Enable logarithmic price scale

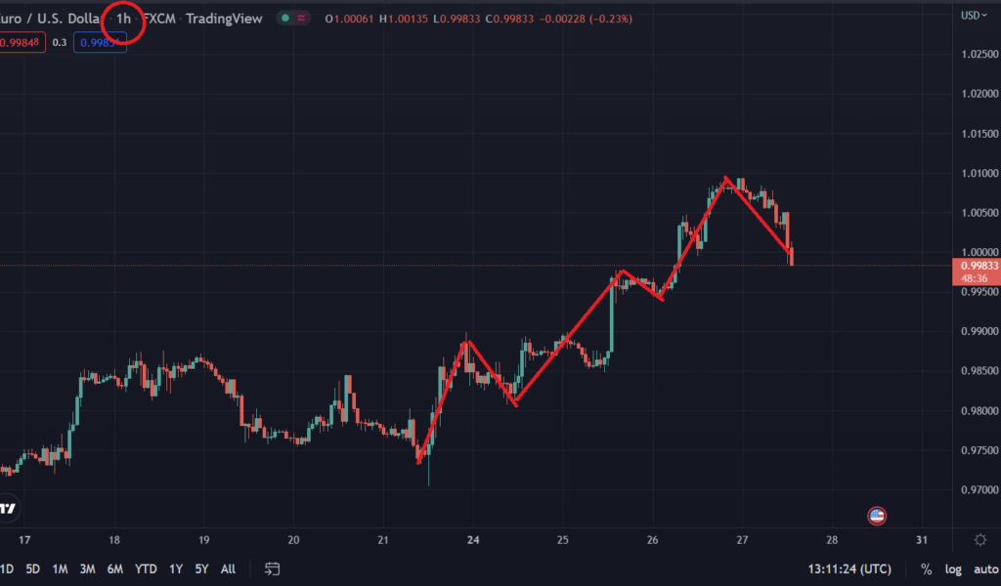coord(951,568)
